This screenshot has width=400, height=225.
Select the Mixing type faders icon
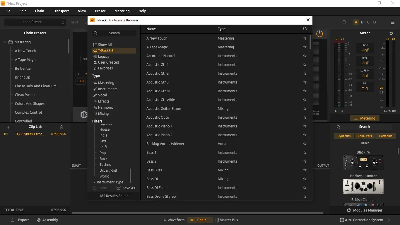point(95,114)
